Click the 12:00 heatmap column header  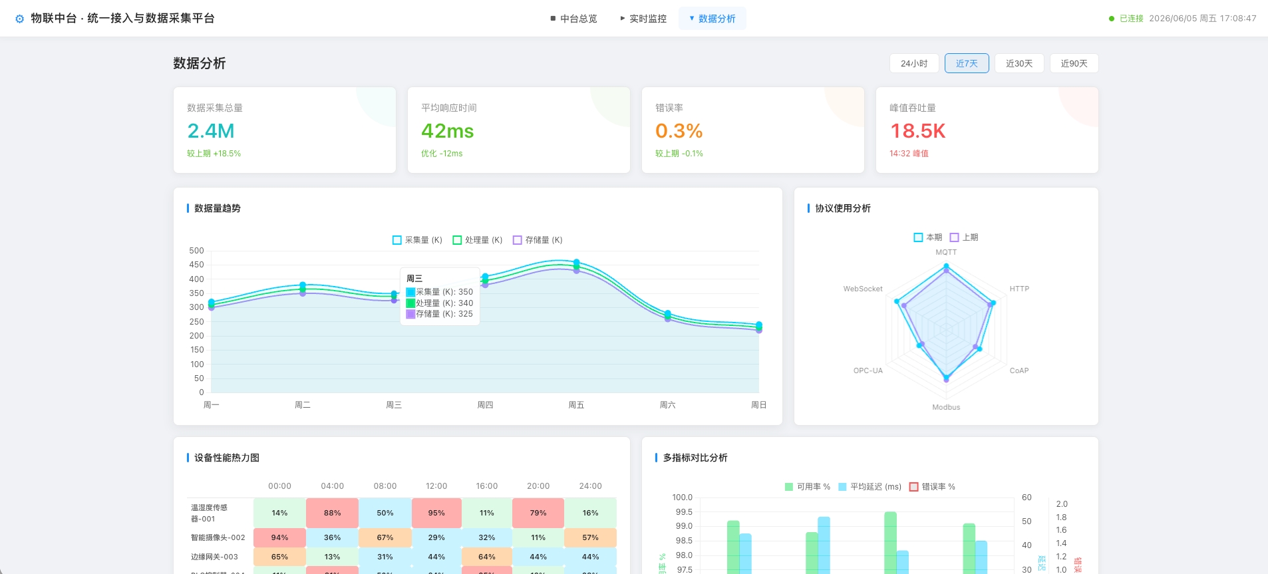436,486
